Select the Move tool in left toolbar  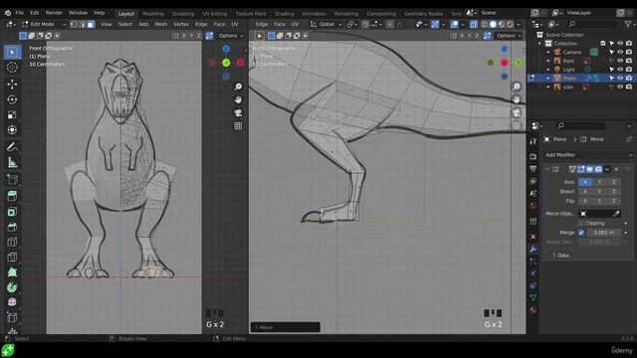[12, 84]
